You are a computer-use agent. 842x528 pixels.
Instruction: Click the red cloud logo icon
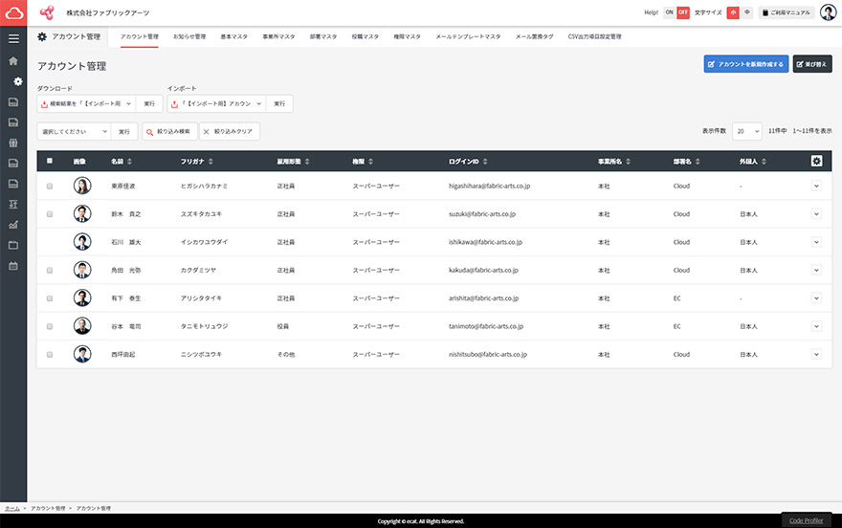tap(13, 12)
